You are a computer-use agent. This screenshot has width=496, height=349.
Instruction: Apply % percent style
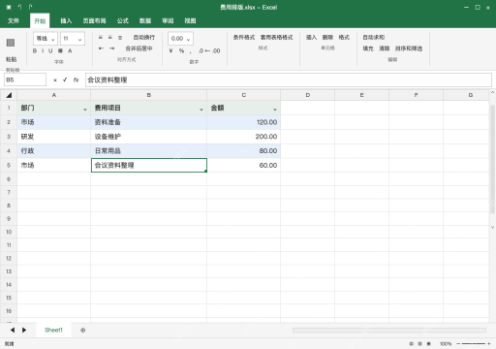point(181,50)
